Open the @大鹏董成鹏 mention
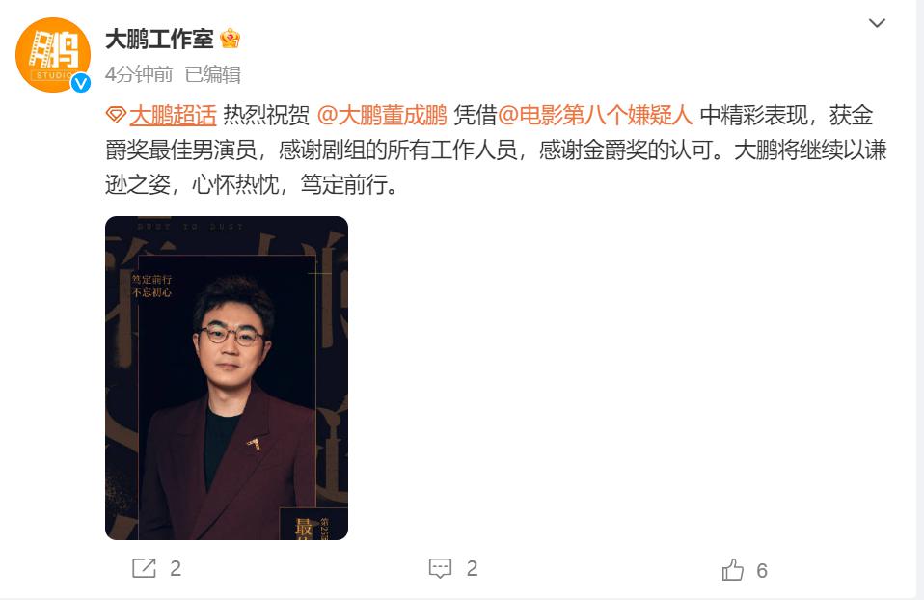This screenshot has width=924, height=600. point(382,115)
